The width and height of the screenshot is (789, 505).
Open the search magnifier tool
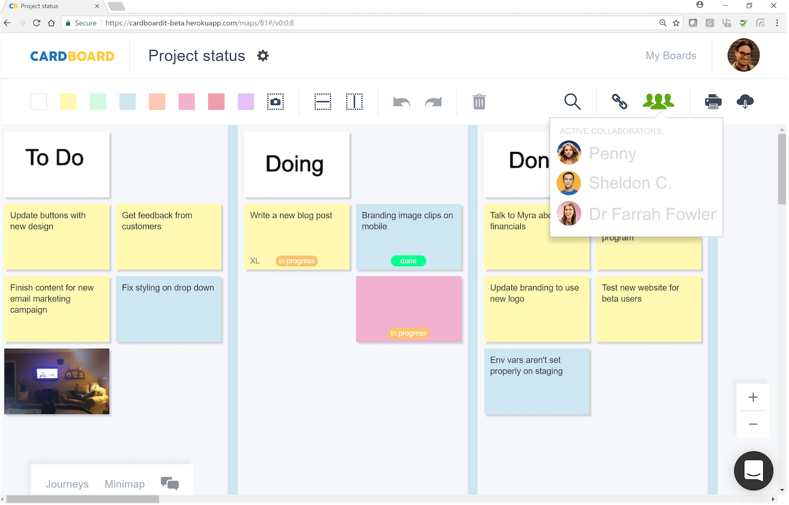[572, 102]
